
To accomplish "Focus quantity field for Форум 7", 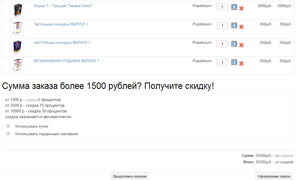I will [222, 7].
